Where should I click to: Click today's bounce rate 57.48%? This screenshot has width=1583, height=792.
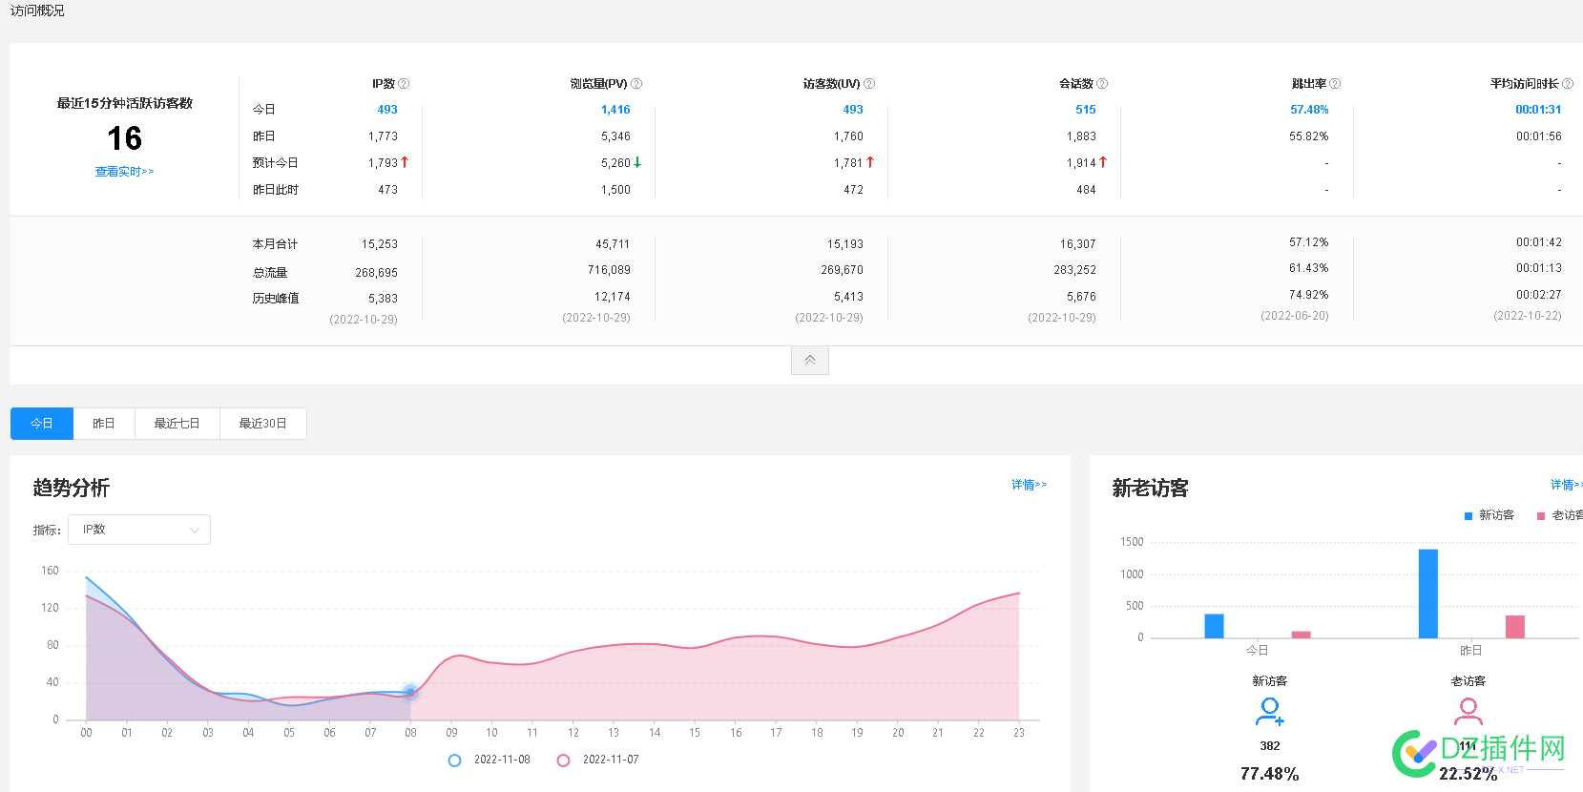coord(1309,110)
